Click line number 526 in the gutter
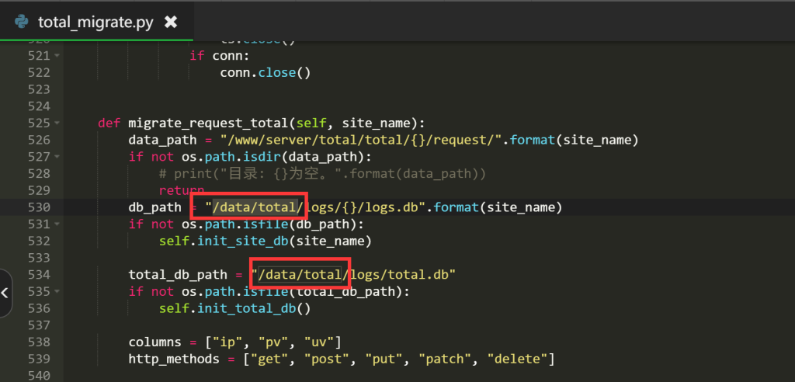Image resolution: width=795 pixels, height=382 pixels. [38, 141]
